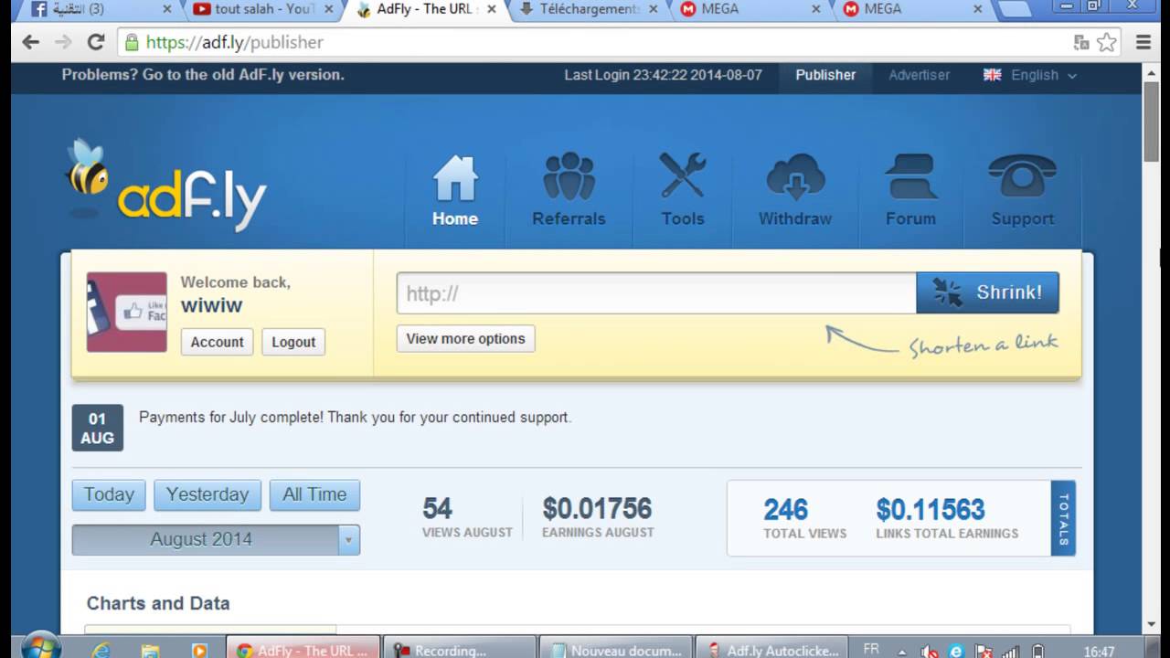Select the Advertiser tab
This screenshot has height=658, width=1170.
coord(920,75)
